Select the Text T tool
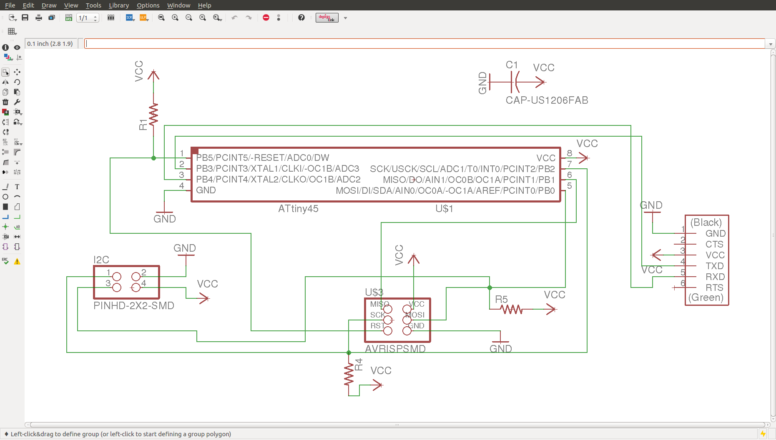Screen dimensions: 776x440 [17, 187]
